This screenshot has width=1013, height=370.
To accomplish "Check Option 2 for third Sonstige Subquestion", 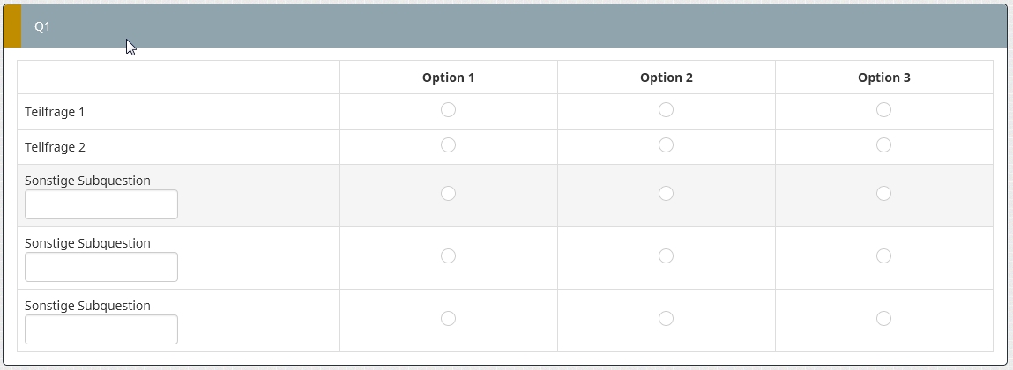I will 666,319.
